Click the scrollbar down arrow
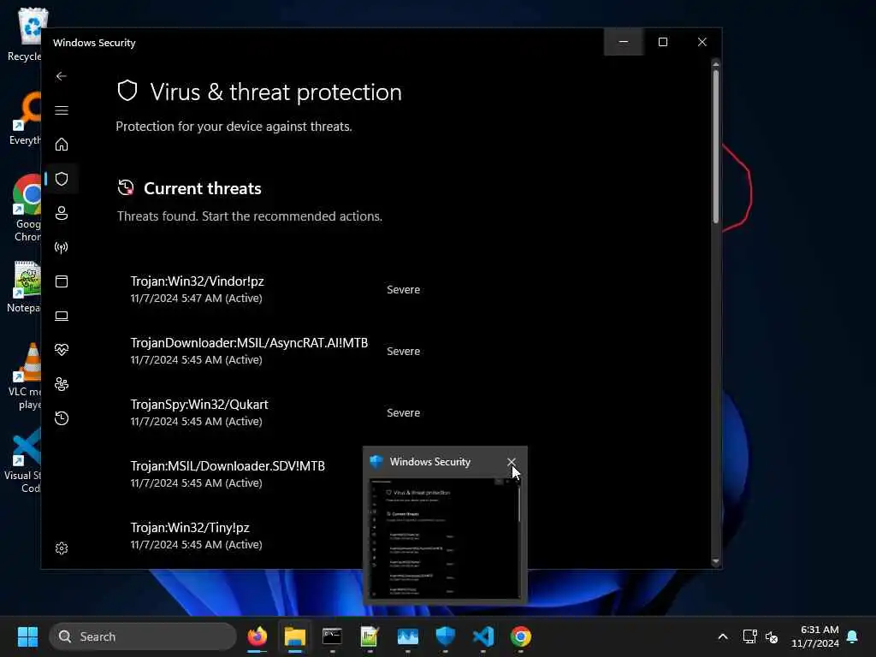 [x=716, y=561]
